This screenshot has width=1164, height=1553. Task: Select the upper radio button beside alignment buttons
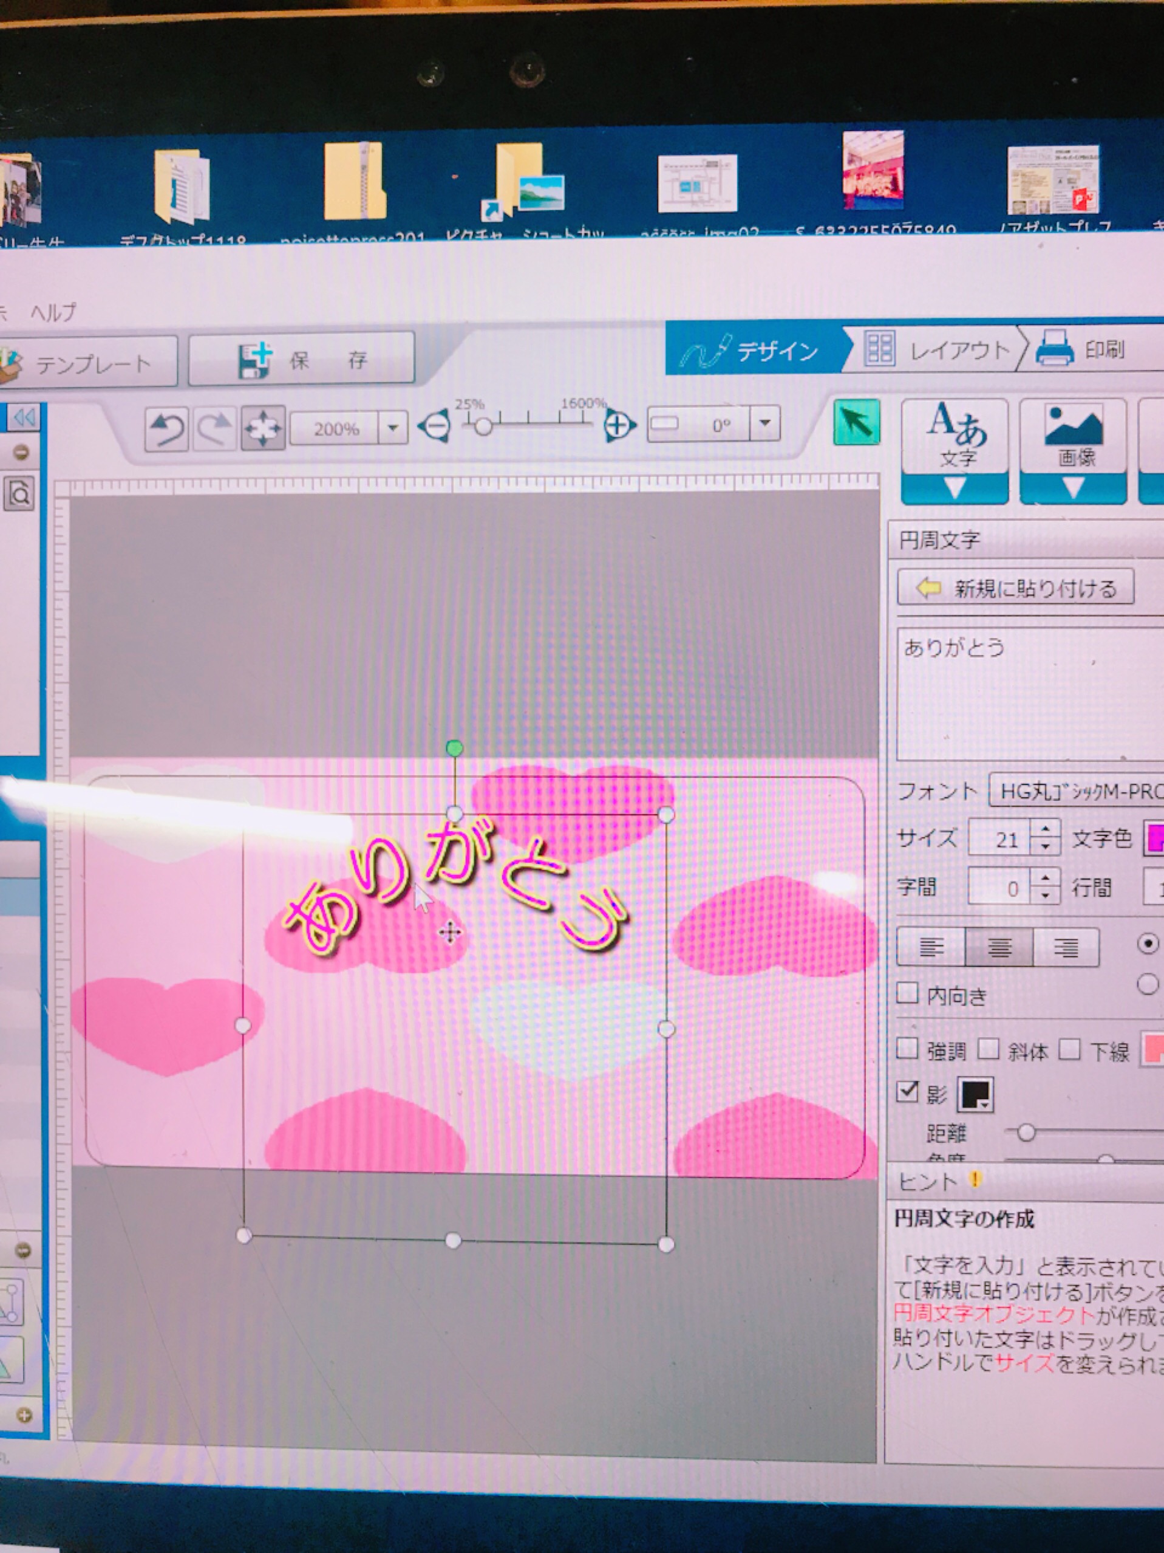pyautogui.click(x=1148, y=944)
